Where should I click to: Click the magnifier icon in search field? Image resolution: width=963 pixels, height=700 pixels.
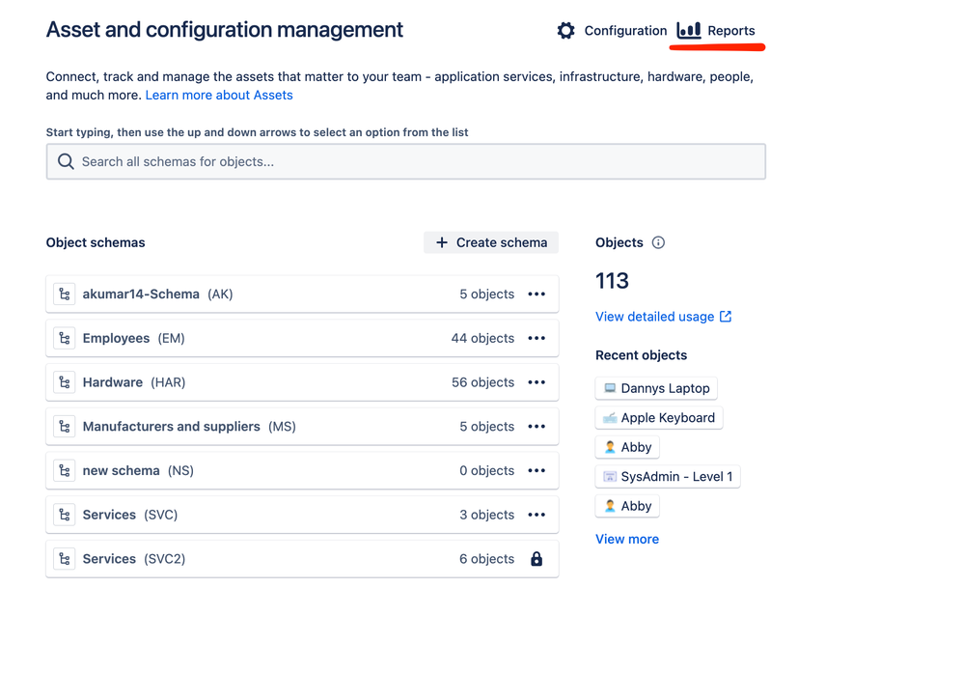[66, 161]
